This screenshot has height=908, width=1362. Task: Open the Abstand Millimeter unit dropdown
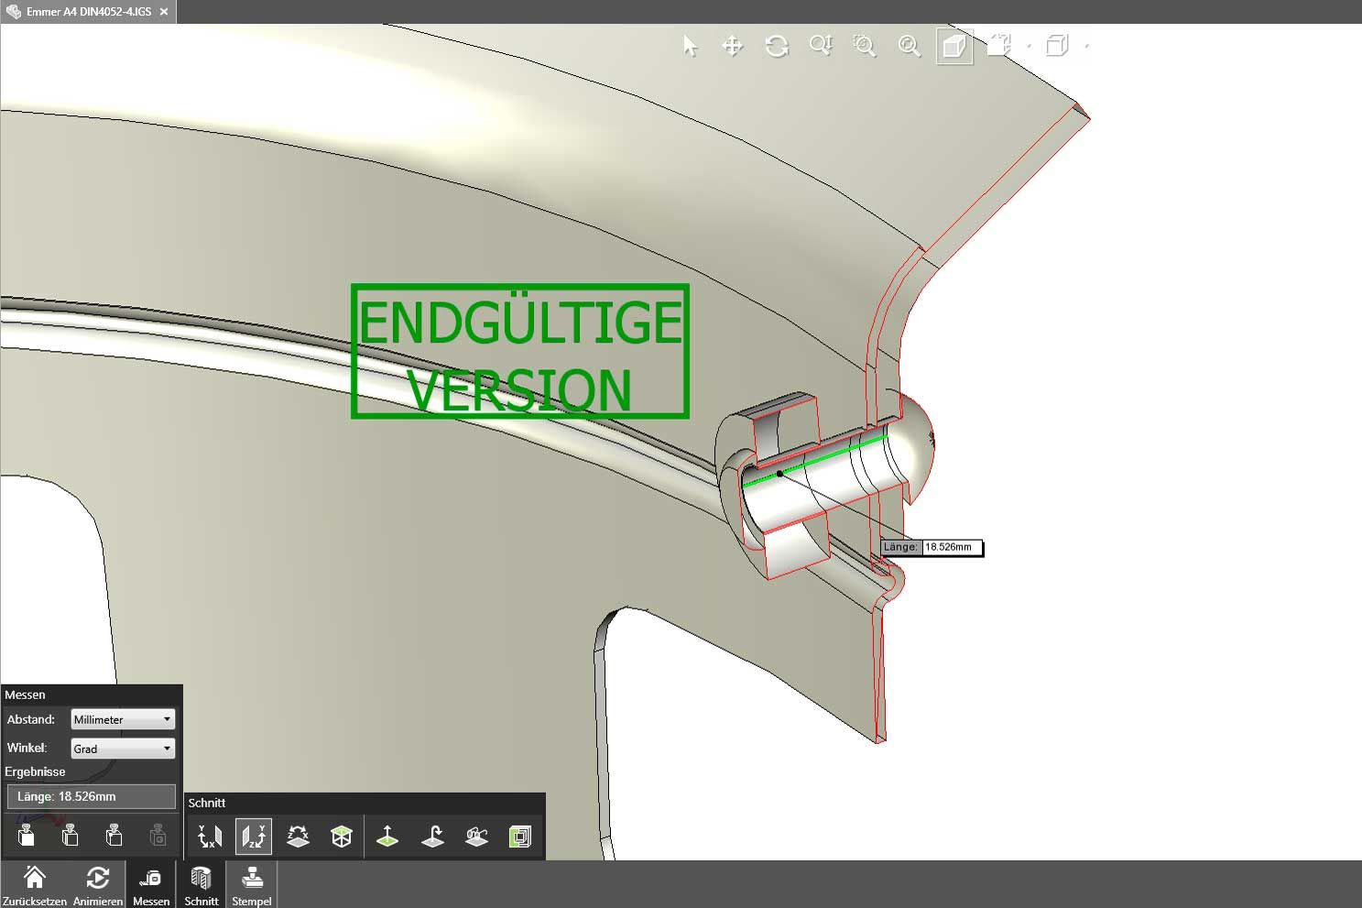tap(123, 719)
